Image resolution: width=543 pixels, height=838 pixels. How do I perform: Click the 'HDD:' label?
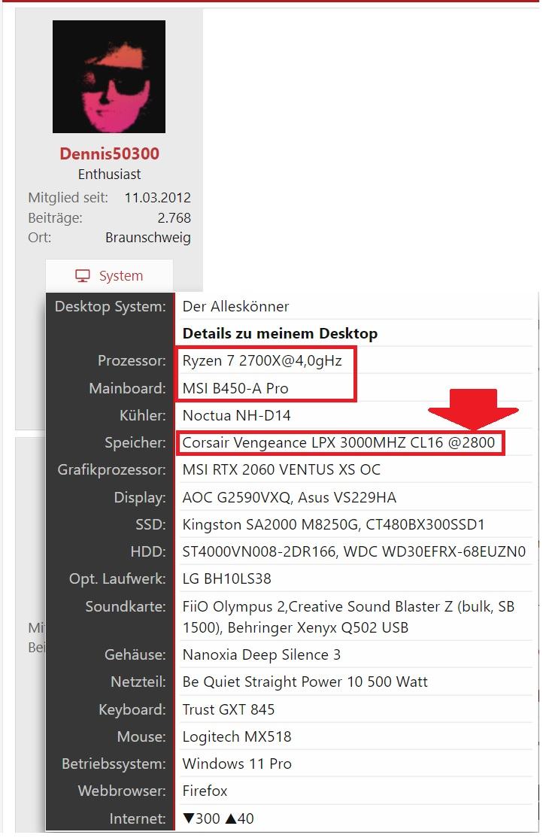pyautogui.click(x=148, y=551)
